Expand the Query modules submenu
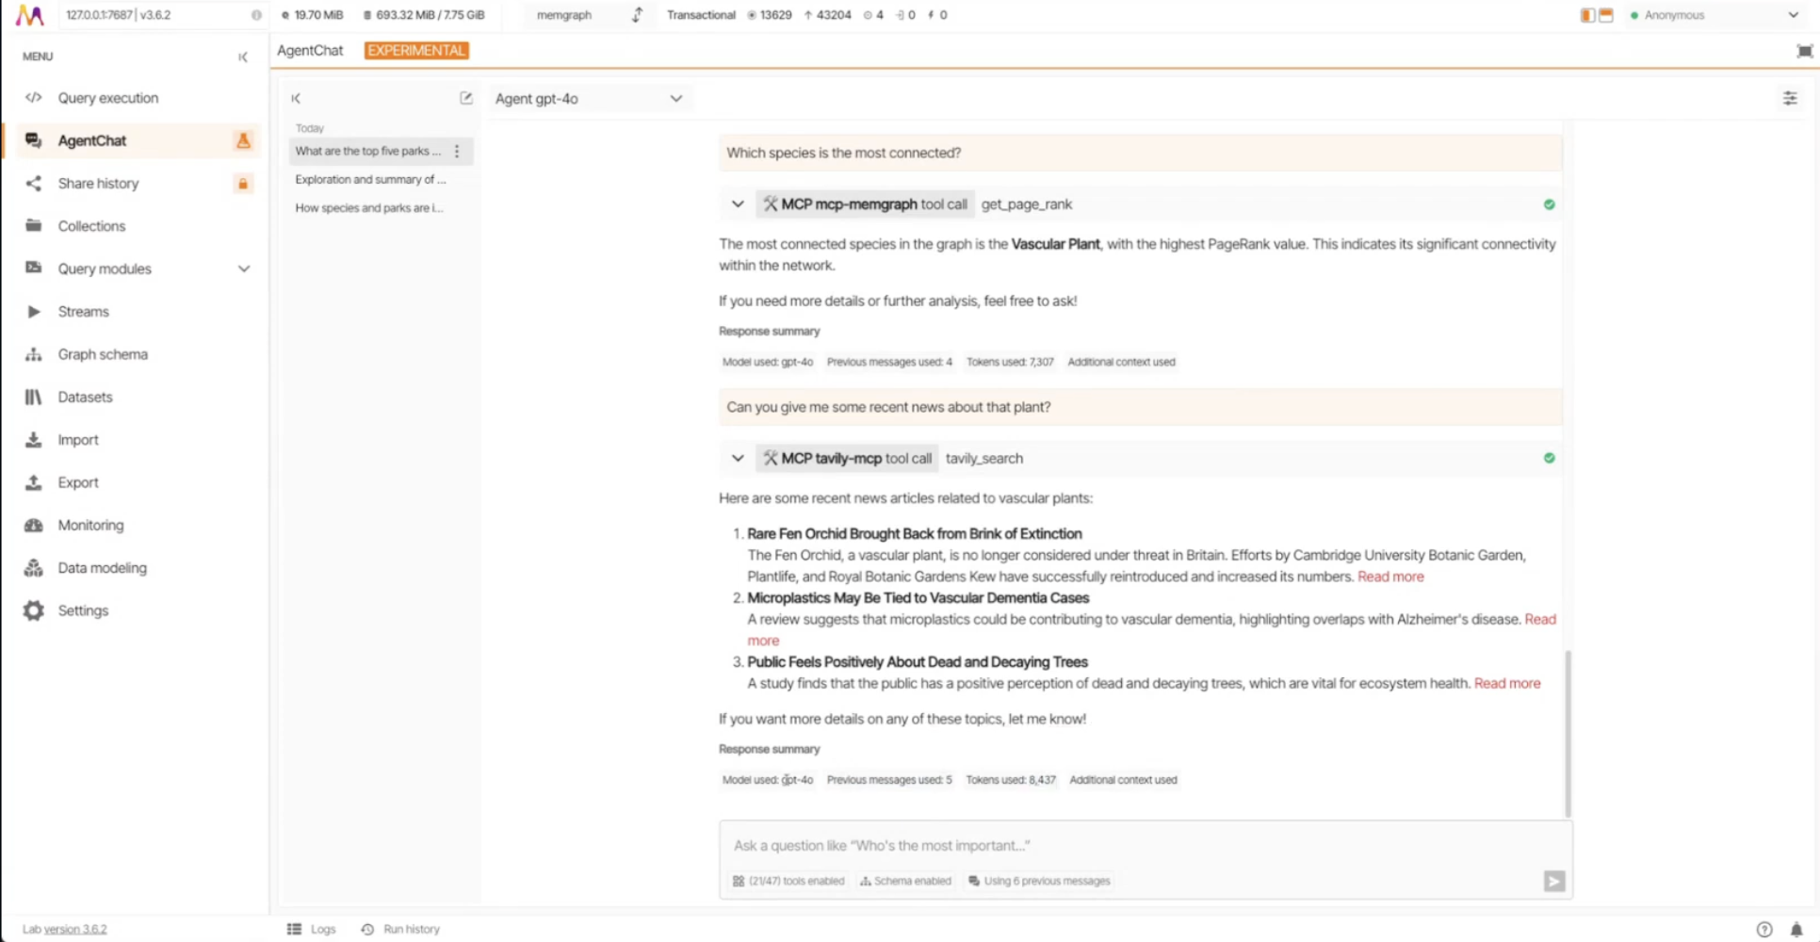1820x942 pixels. [244, 268]
